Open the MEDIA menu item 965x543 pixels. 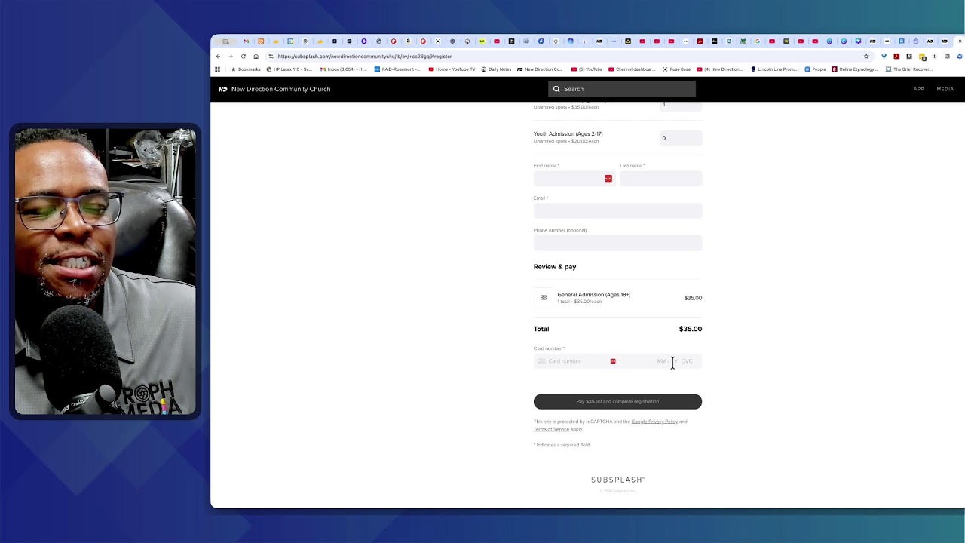(x=945, y=89)
